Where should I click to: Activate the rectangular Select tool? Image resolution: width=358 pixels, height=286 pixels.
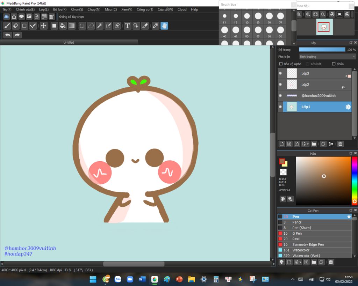click(x=82, y=26)
